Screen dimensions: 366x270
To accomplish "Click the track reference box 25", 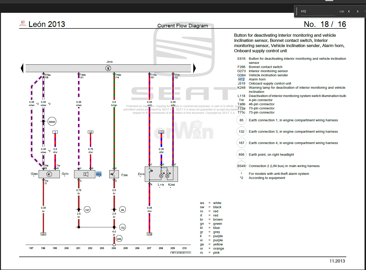I will (90, 132).
